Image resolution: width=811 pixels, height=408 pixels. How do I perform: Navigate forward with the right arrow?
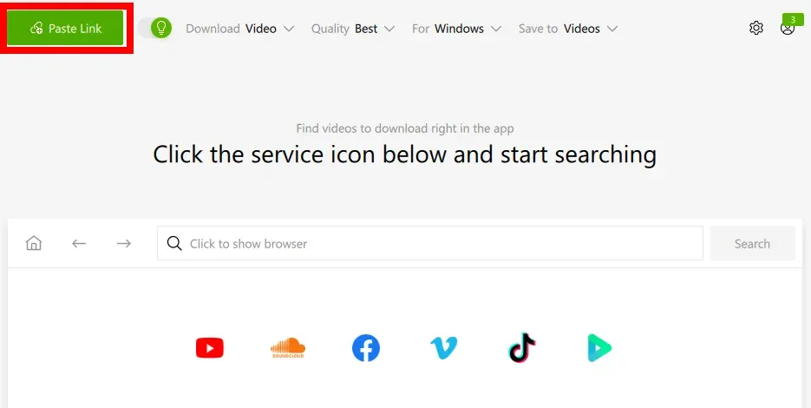click(124, 243)
